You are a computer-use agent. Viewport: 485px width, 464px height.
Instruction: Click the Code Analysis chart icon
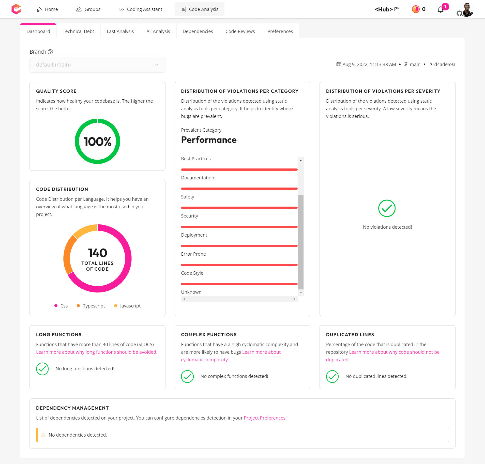click(x=183, y=9)
